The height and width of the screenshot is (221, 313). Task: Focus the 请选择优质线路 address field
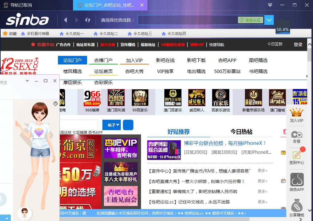tap(188, 20)
